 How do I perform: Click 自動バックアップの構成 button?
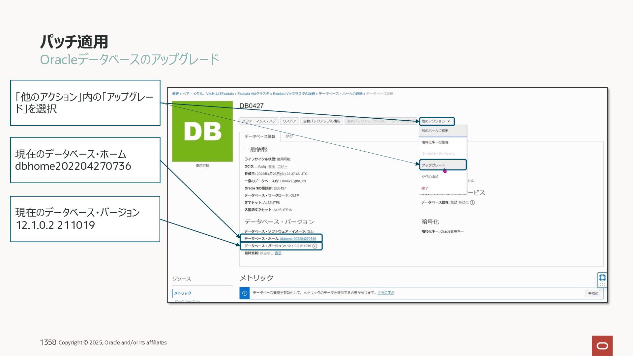[321, 121]
